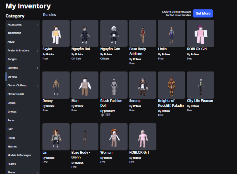Expand the Accessories category chevron
Viewport: 237px width, 174px height.
pos(38,25)
